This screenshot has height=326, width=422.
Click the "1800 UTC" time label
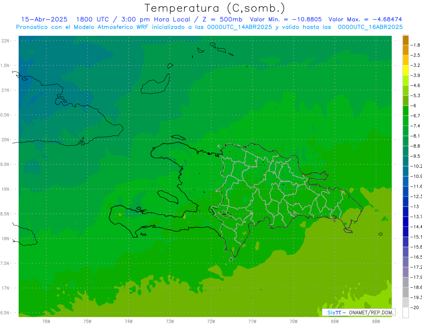click(x=93, y=19)
